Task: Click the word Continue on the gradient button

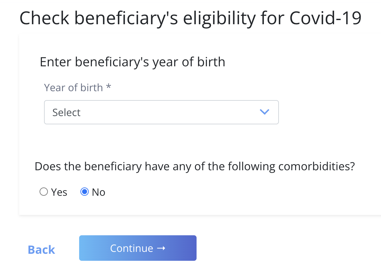Action: coord(131,248)
